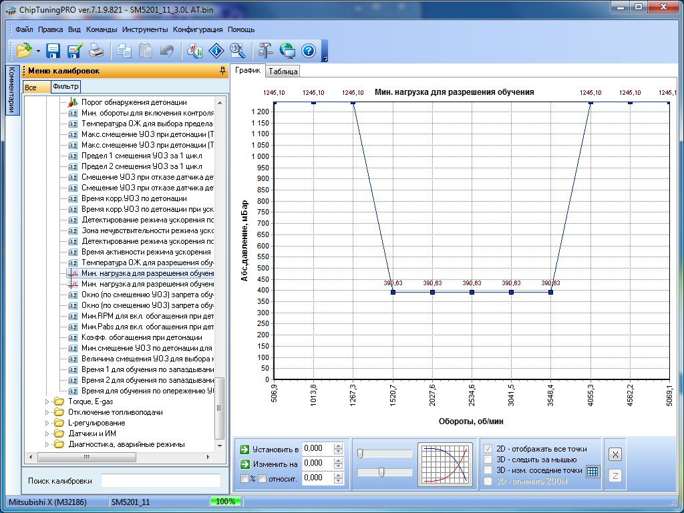Open the dropdown arrow next to open file icon
The image size is (684, 513).
pos(38,51)
